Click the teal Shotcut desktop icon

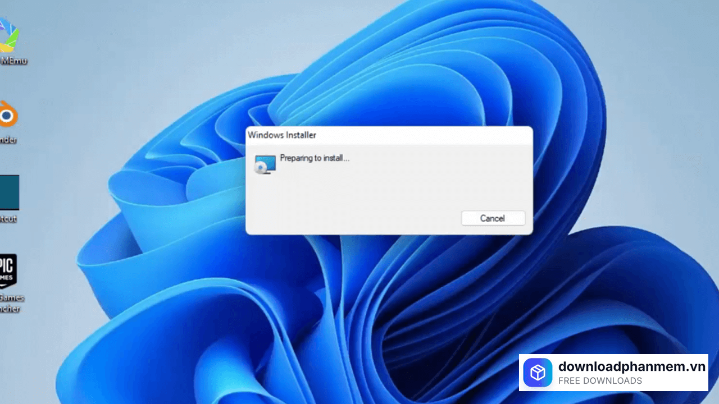9,192
